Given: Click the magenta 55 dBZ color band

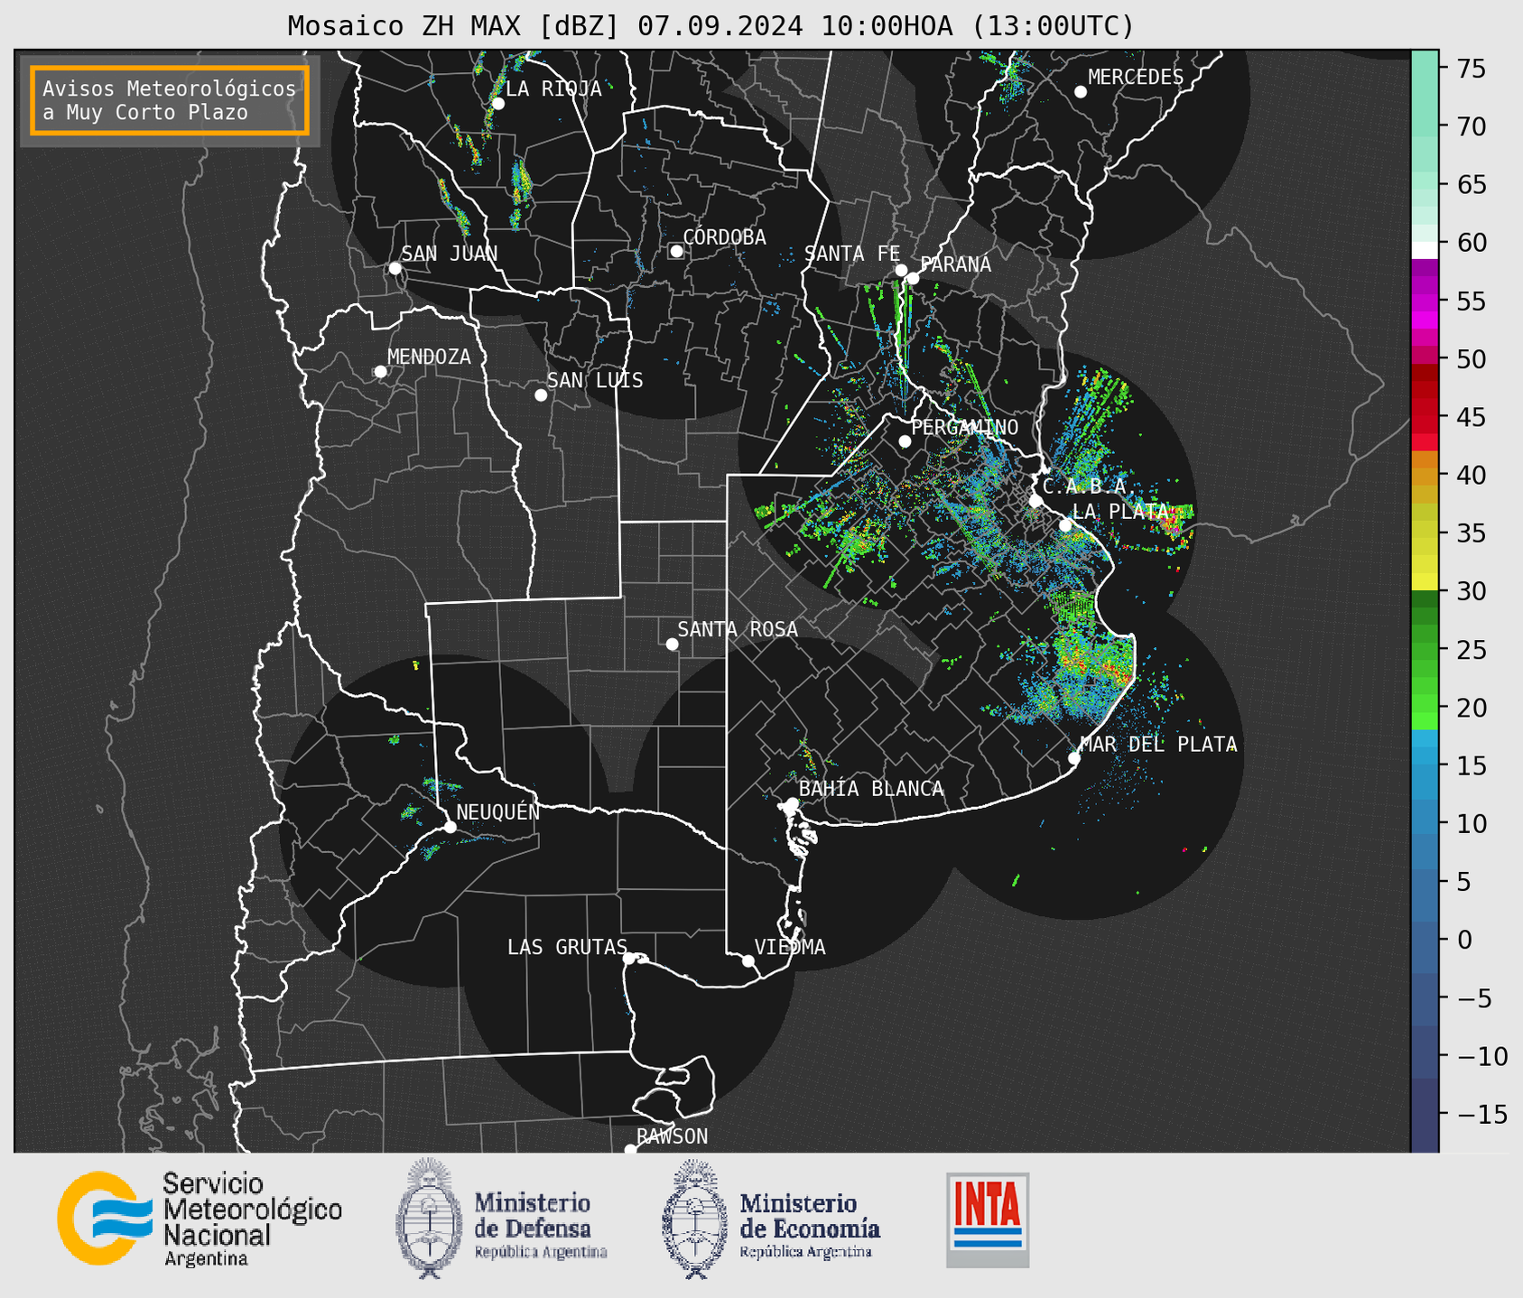Looking at the screenshot, I should pos(1425,301).
